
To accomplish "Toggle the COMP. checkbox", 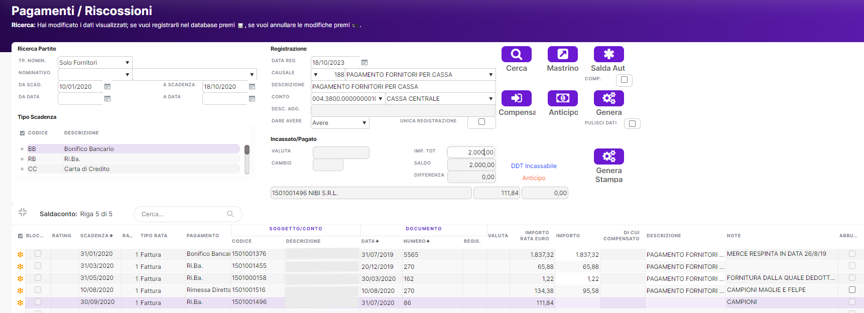I will click(624, 80).
